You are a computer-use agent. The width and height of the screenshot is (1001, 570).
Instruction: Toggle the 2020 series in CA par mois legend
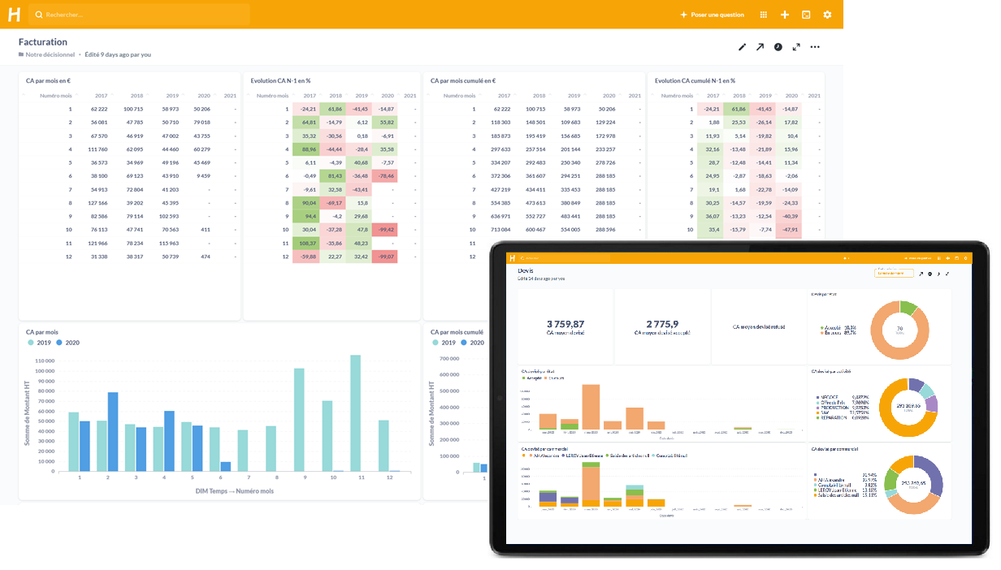[70, 343]
